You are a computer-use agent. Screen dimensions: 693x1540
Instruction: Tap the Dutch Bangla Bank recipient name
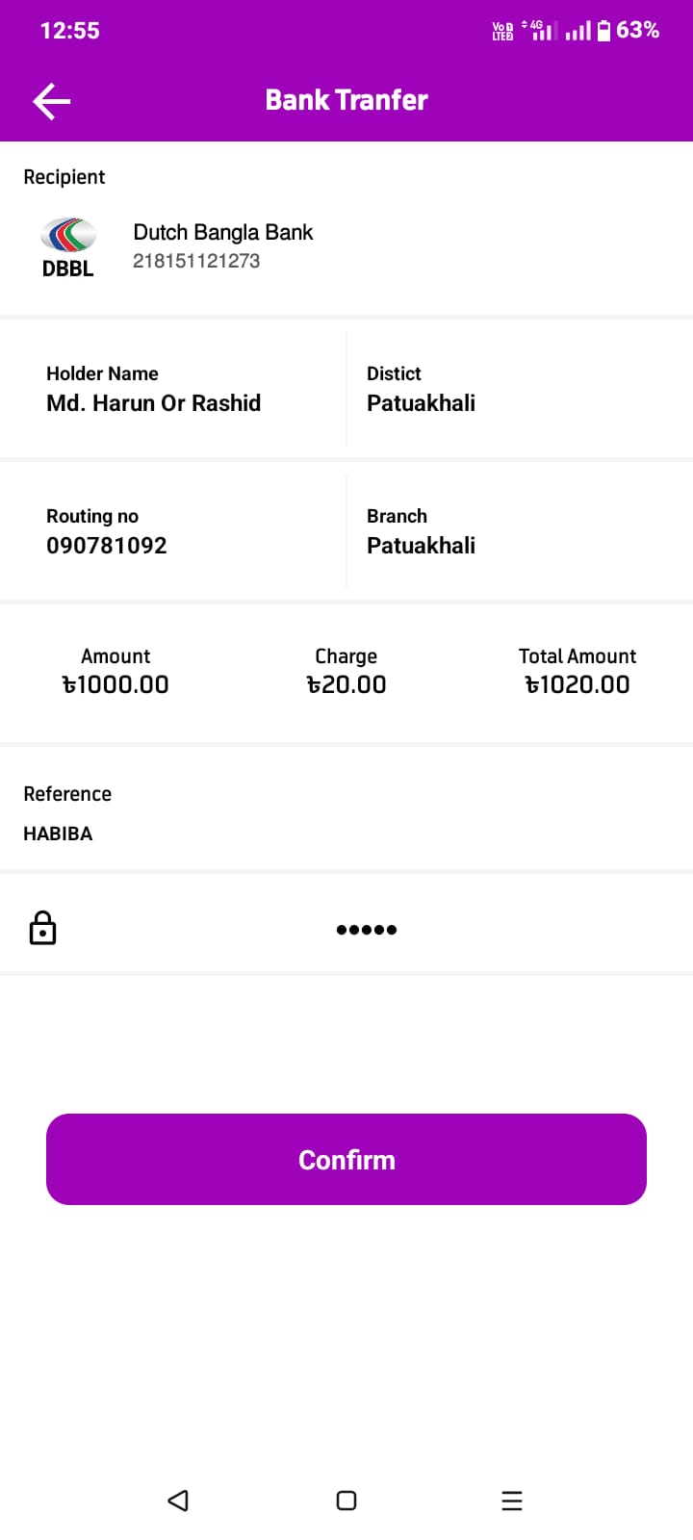click(x=223, y=232)
